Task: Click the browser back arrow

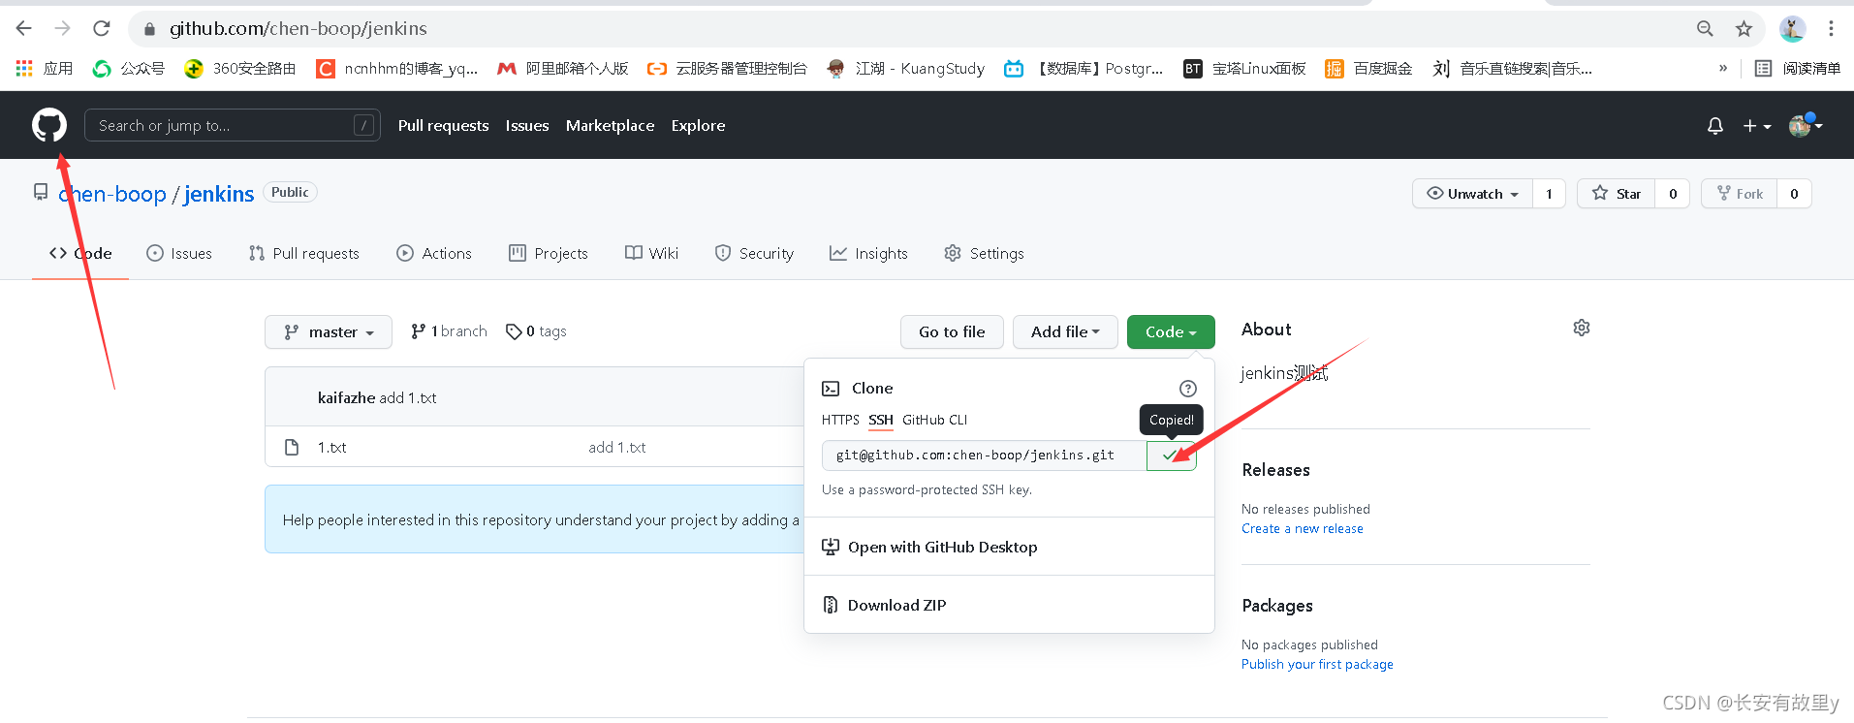Action: pyautogui.click(x=23, y=28)
